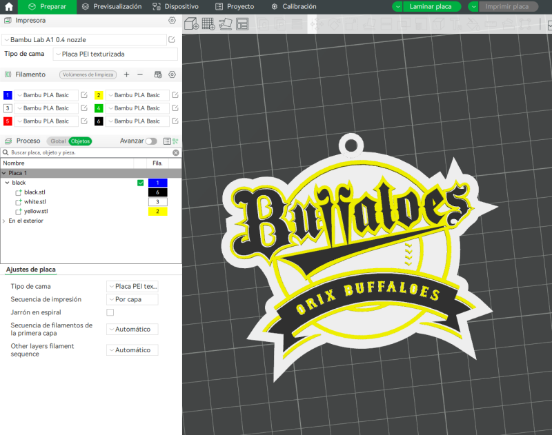
Task: Focus the object search input field
Action: point(90,152)
